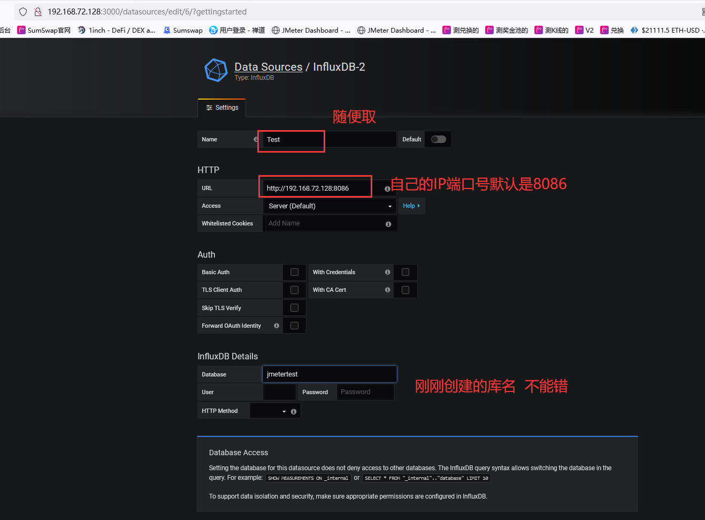This screenshot has height=520, width=705.
Task: Open the second JMeter Dashboard bookmark
Action: pyautogui.click(x=396, y=30)
